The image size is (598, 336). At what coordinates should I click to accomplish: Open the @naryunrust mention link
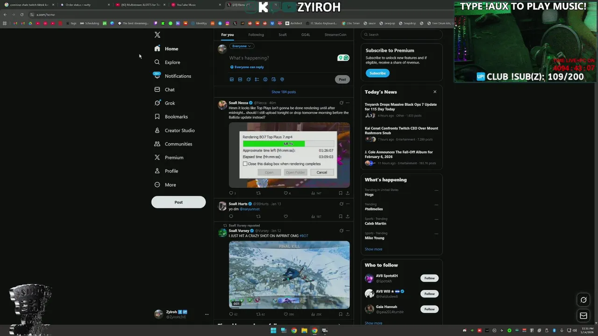click(x=249, y=209)
